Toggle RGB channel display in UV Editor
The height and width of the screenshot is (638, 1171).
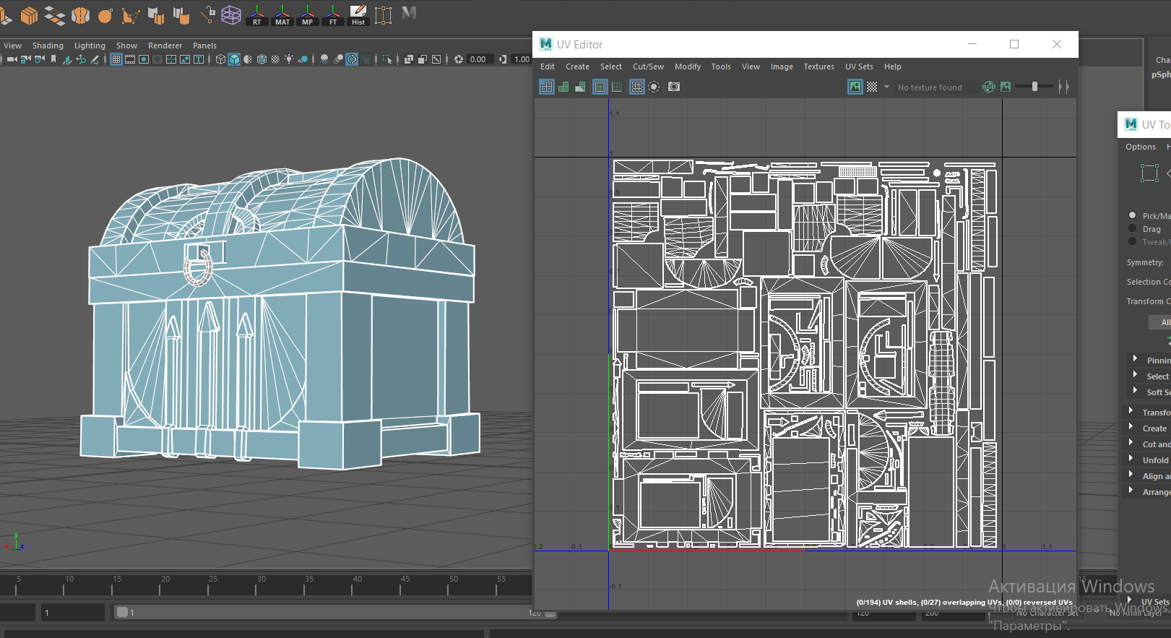click(988, 87)
